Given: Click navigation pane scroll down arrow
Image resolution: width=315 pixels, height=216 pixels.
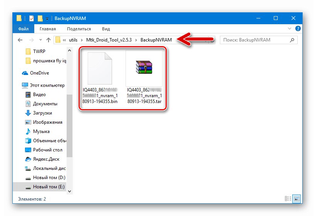Looking at the screenshot, I should click(70, 191).
